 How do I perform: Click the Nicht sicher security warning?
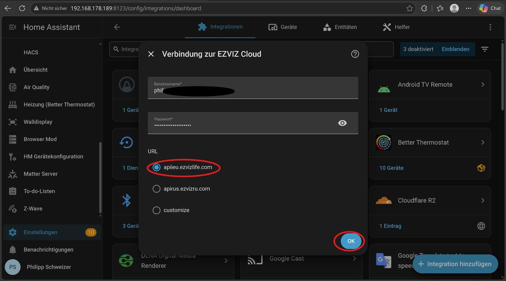coord(51,8)
